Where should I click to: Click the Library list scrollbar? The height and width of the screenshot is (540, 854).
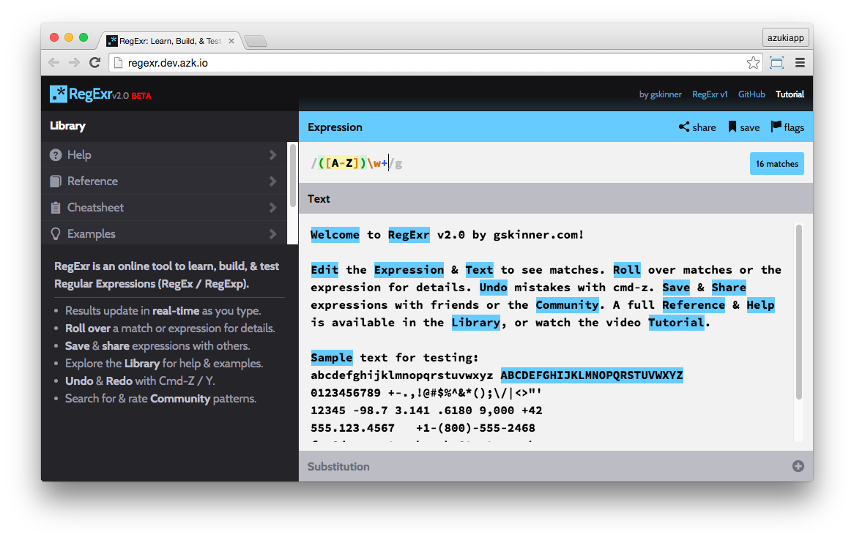click(x=292, y=176)
